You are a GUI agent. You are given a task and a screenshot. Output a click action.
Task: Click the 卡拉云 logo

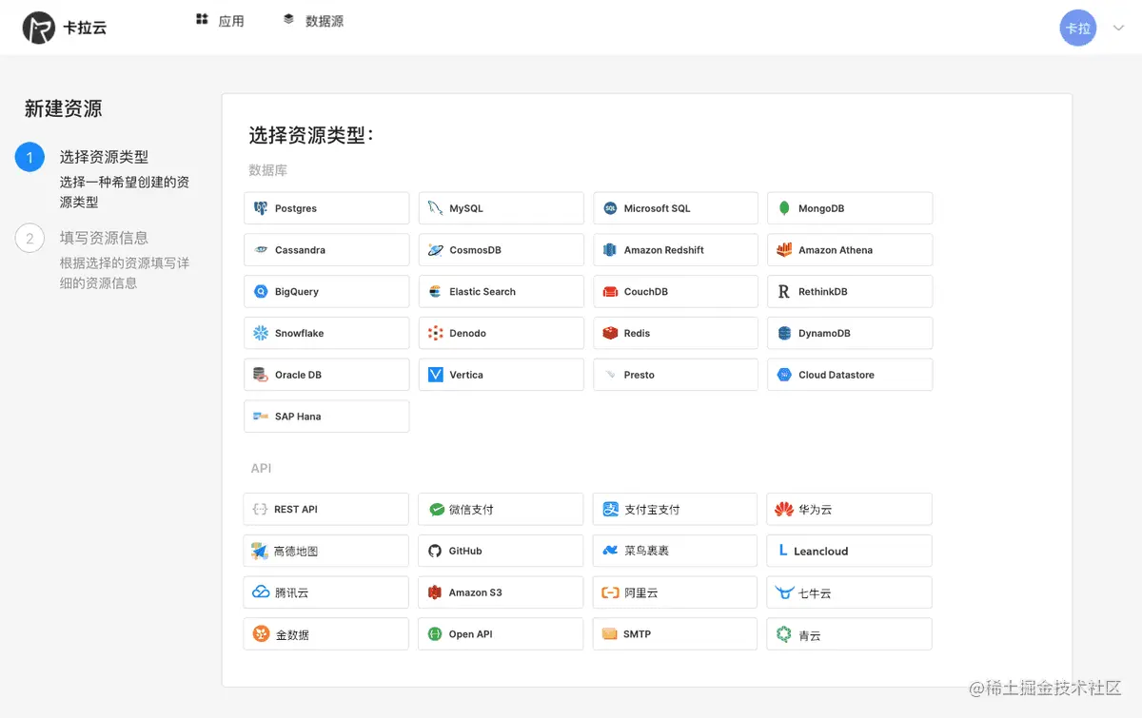(x=63, y=27)
